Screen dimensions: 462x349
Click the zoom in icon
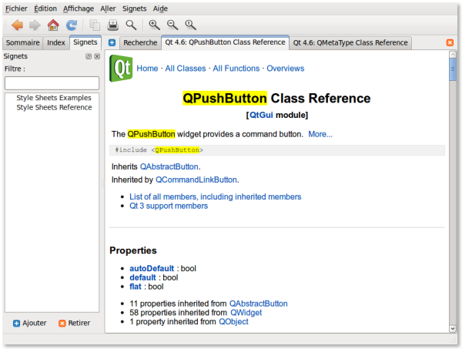(155, 25)
